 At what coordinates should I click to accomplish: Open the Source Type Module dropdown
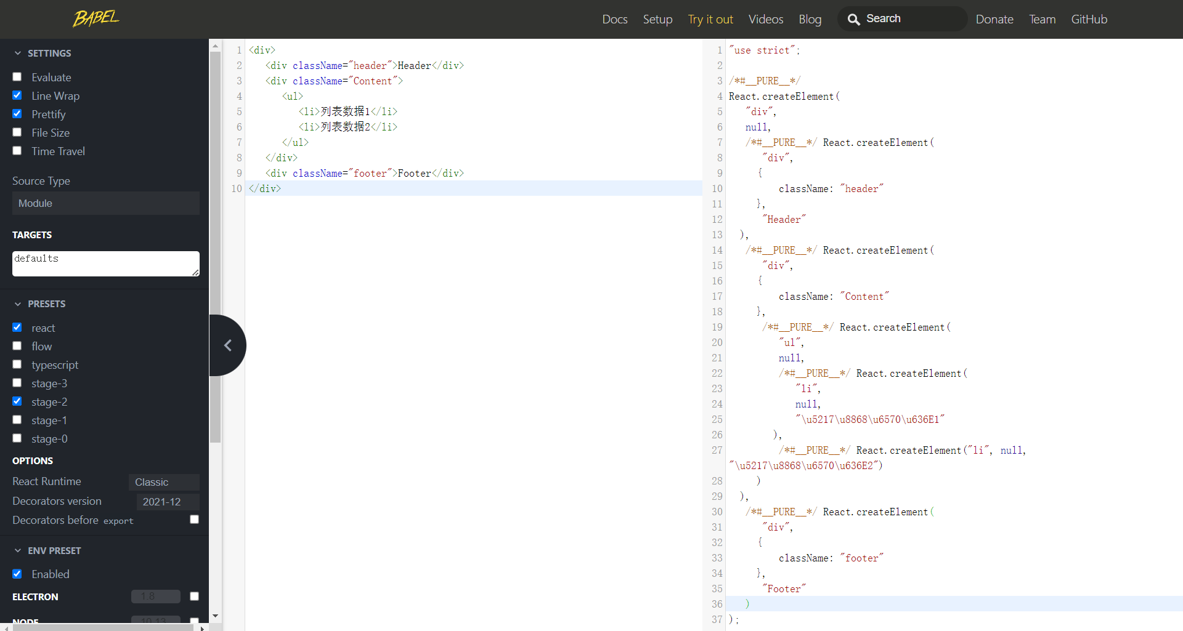(x=106, y=203)
